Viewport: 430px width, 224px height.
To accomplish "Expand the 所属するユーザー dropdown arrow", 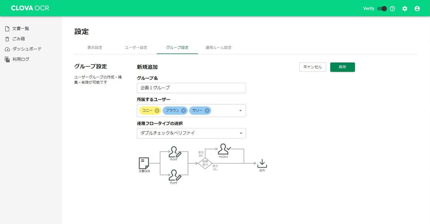I will [x=240, y=111].
